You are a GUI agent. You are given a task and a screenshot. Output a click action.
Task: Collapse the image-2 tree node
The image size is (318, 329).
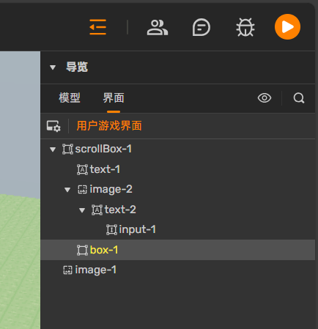(67, 190)
